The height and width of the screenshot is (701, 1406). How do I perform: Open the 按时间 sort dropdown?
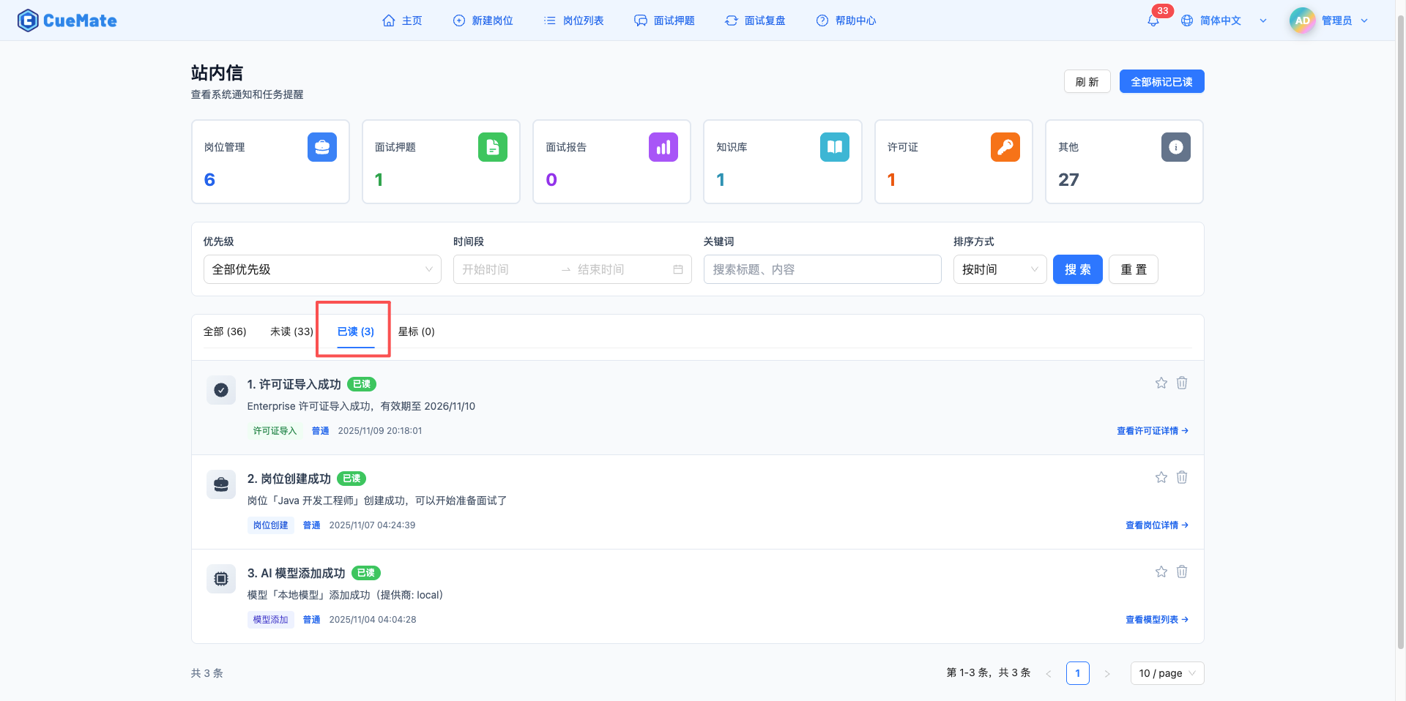[1000, 269]
